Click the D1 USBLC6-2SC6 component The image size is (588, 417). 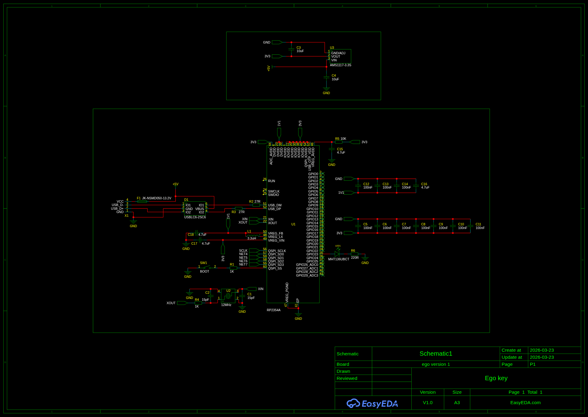click(195, 208)
